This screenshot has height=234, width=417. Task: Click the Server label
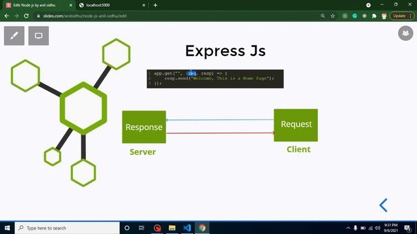[x=143, y=152]
